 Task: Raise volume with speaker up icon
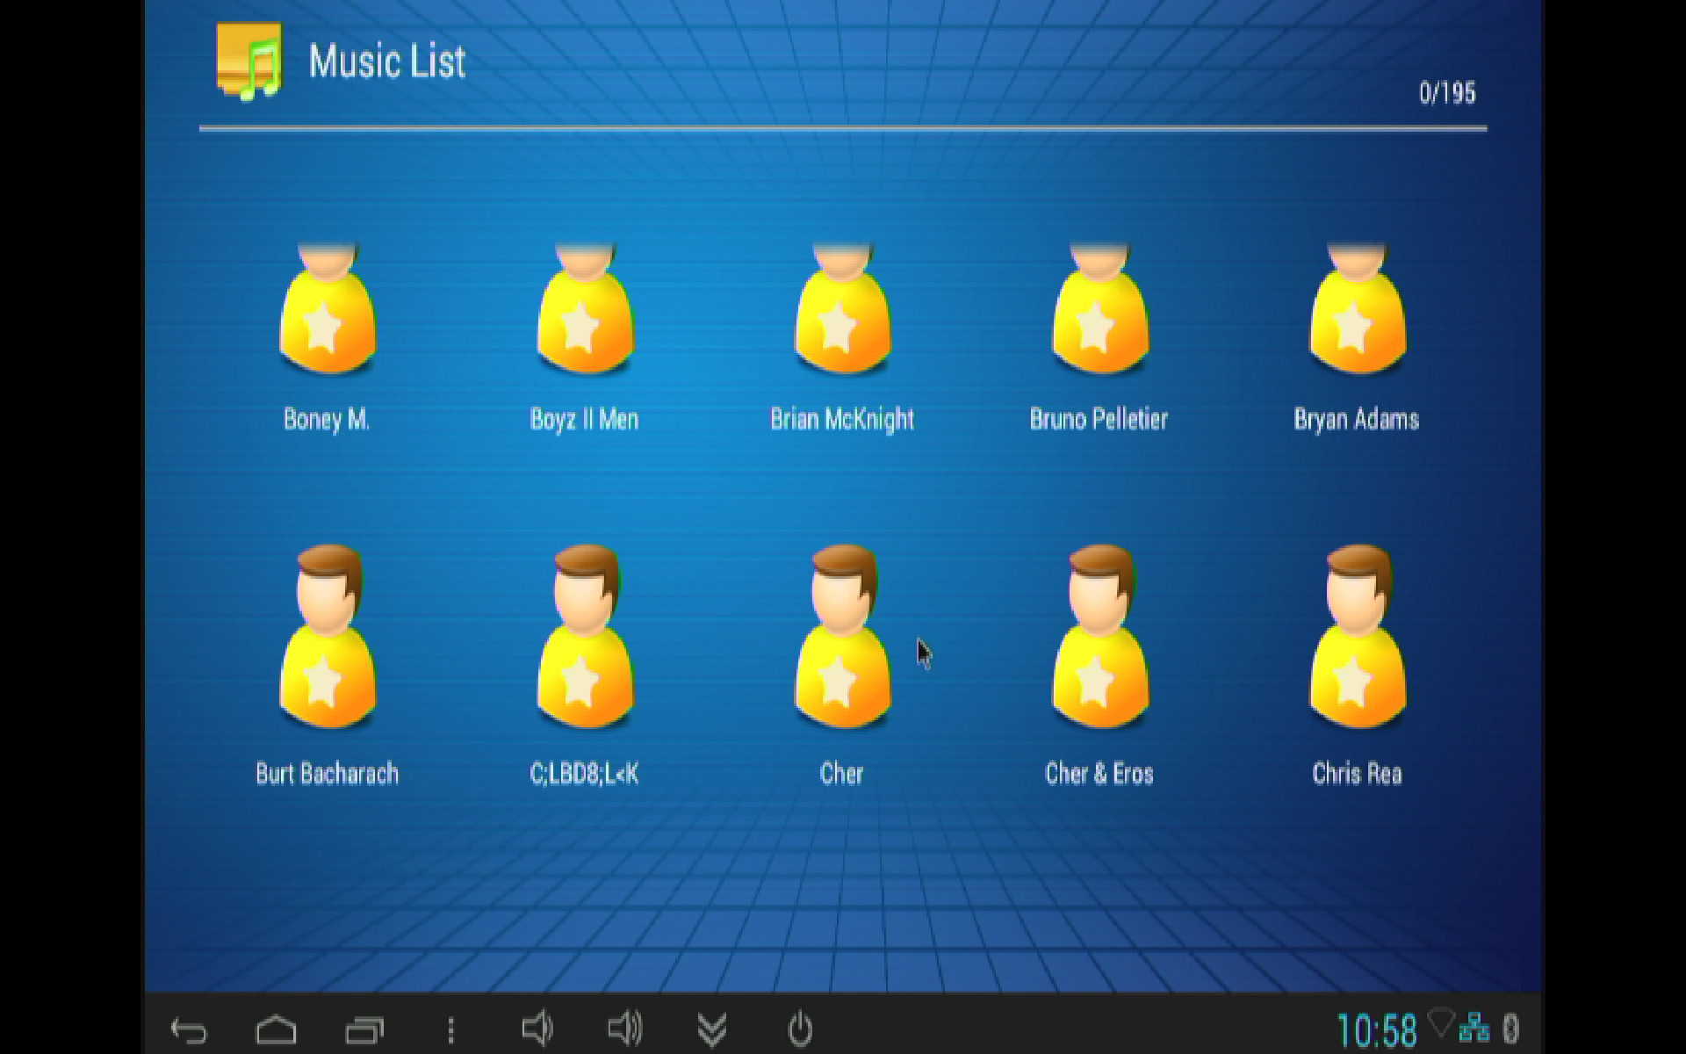pyautogui.click(x=624, y=1028)
